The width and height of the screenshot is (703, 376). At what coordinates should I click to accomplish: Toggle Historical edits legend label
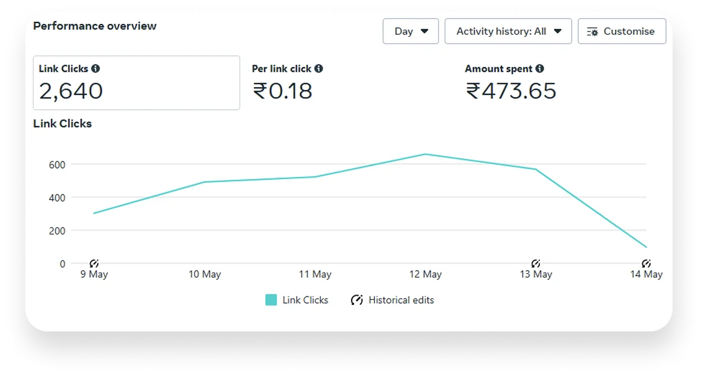coord(401,300)
